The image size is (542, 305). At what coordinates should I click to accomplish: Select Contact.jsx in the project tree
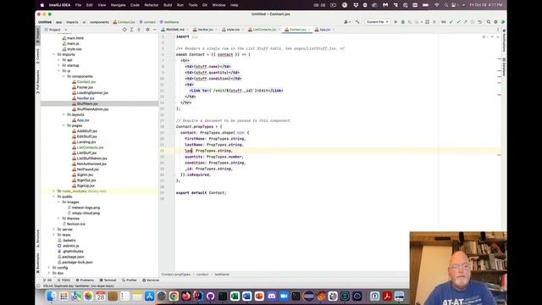pos(86,82)
